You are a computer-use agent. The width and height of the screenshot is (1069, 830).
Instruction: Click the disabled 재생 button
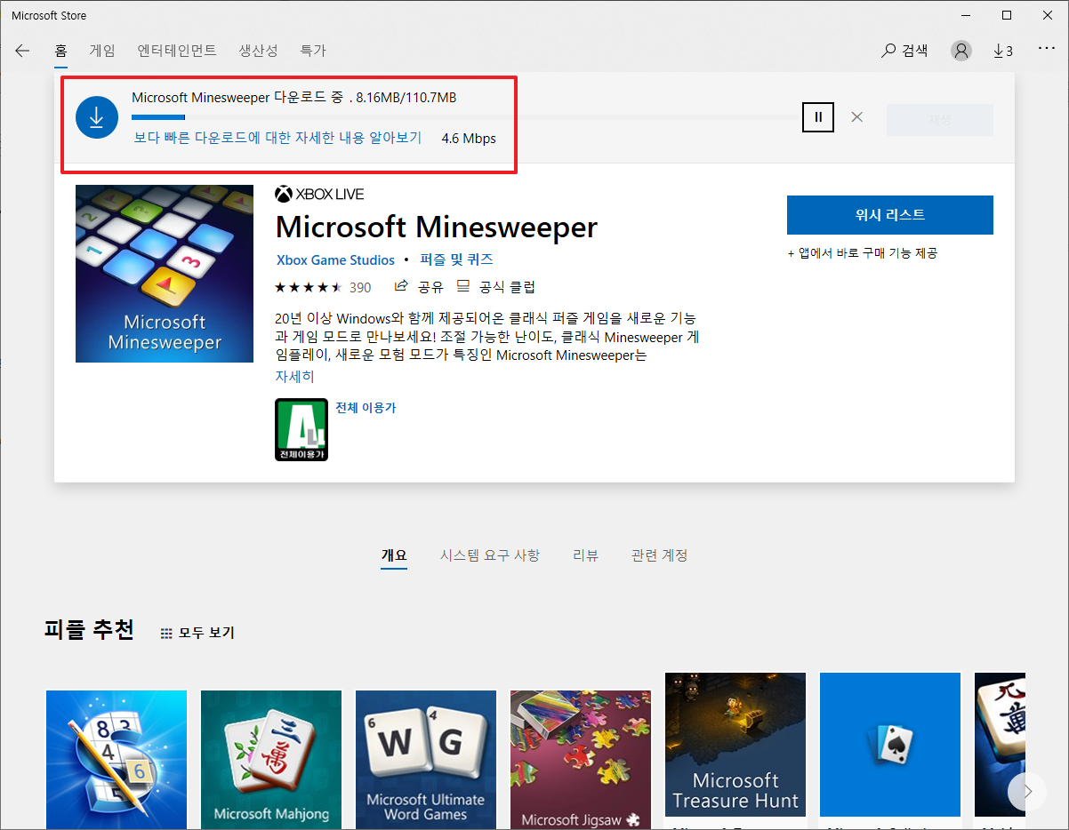click(939, 120)
